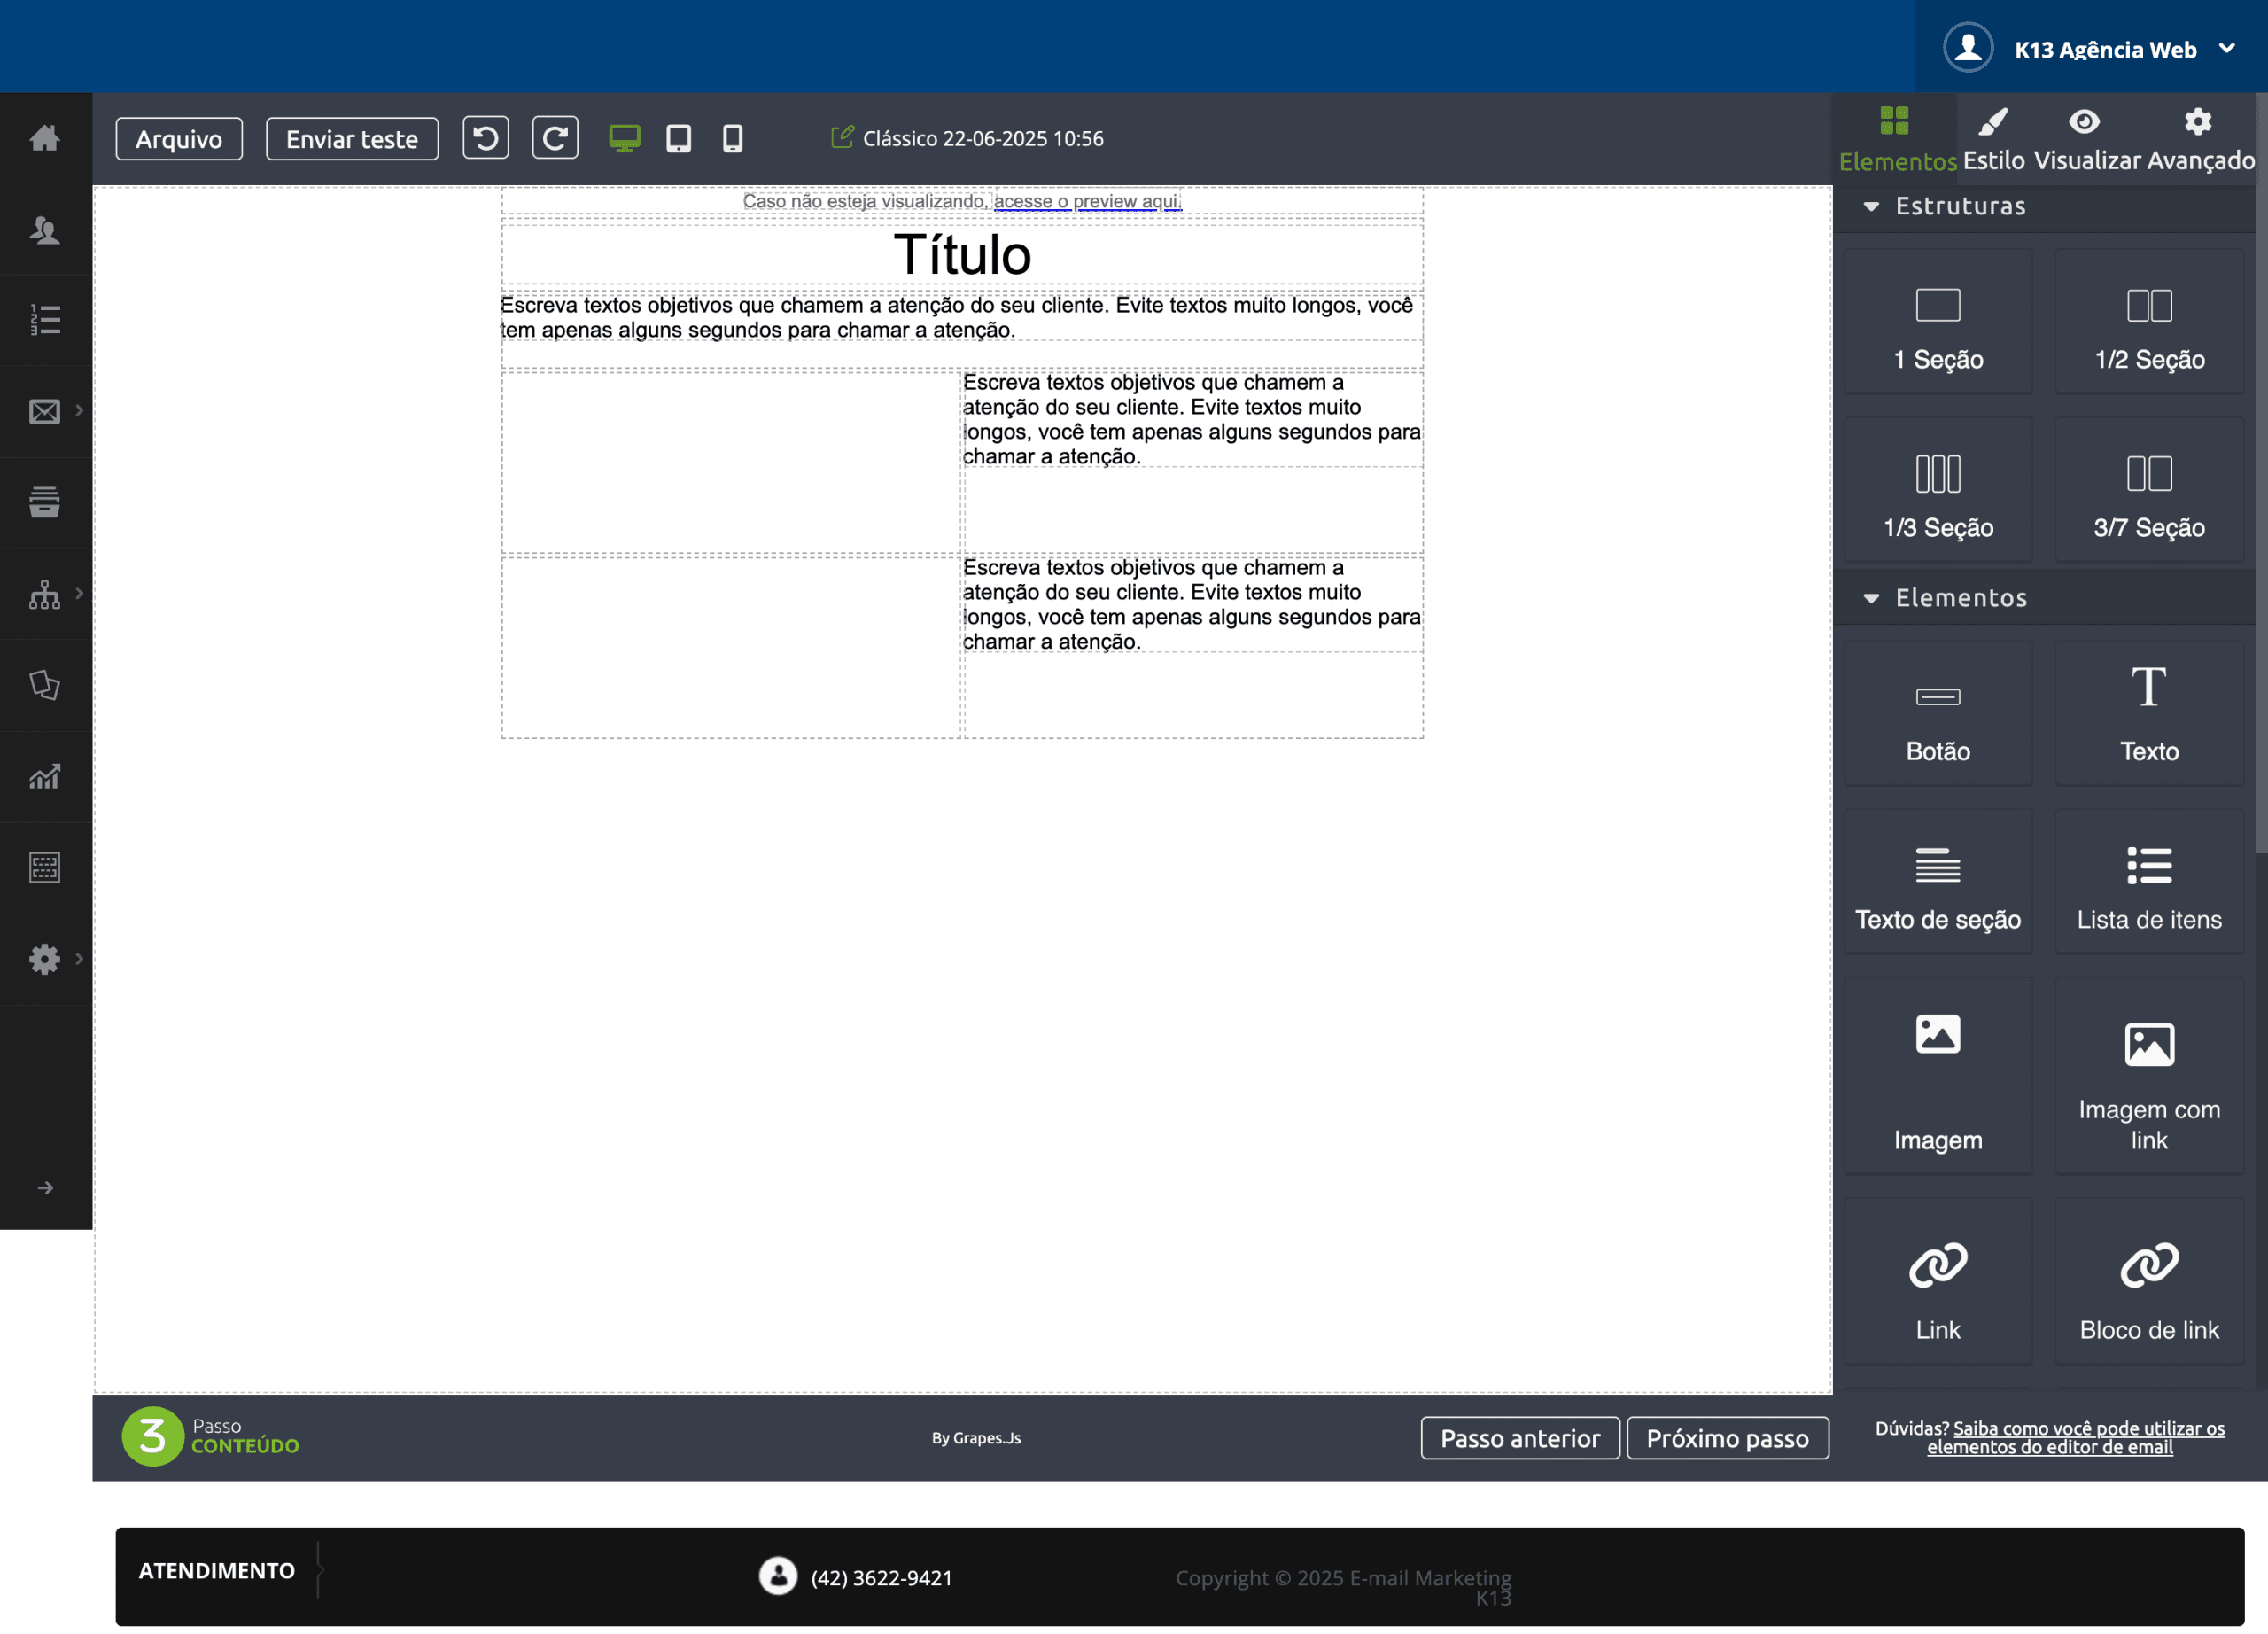Image resolution: width=2268 pixels, height=1634 pixels.
Task: Open the stacked inbox icon in sidebar
Action: (x=45, y=502)
